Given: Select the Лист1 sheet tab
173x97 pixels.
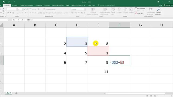Looking at the screenshot, I should tap(9, 93).
